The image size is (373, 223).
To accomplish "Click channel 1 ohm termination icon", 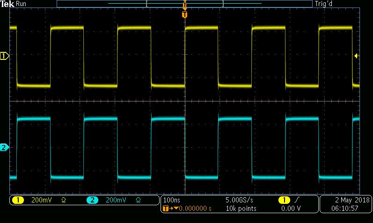I will coord(63,200).
